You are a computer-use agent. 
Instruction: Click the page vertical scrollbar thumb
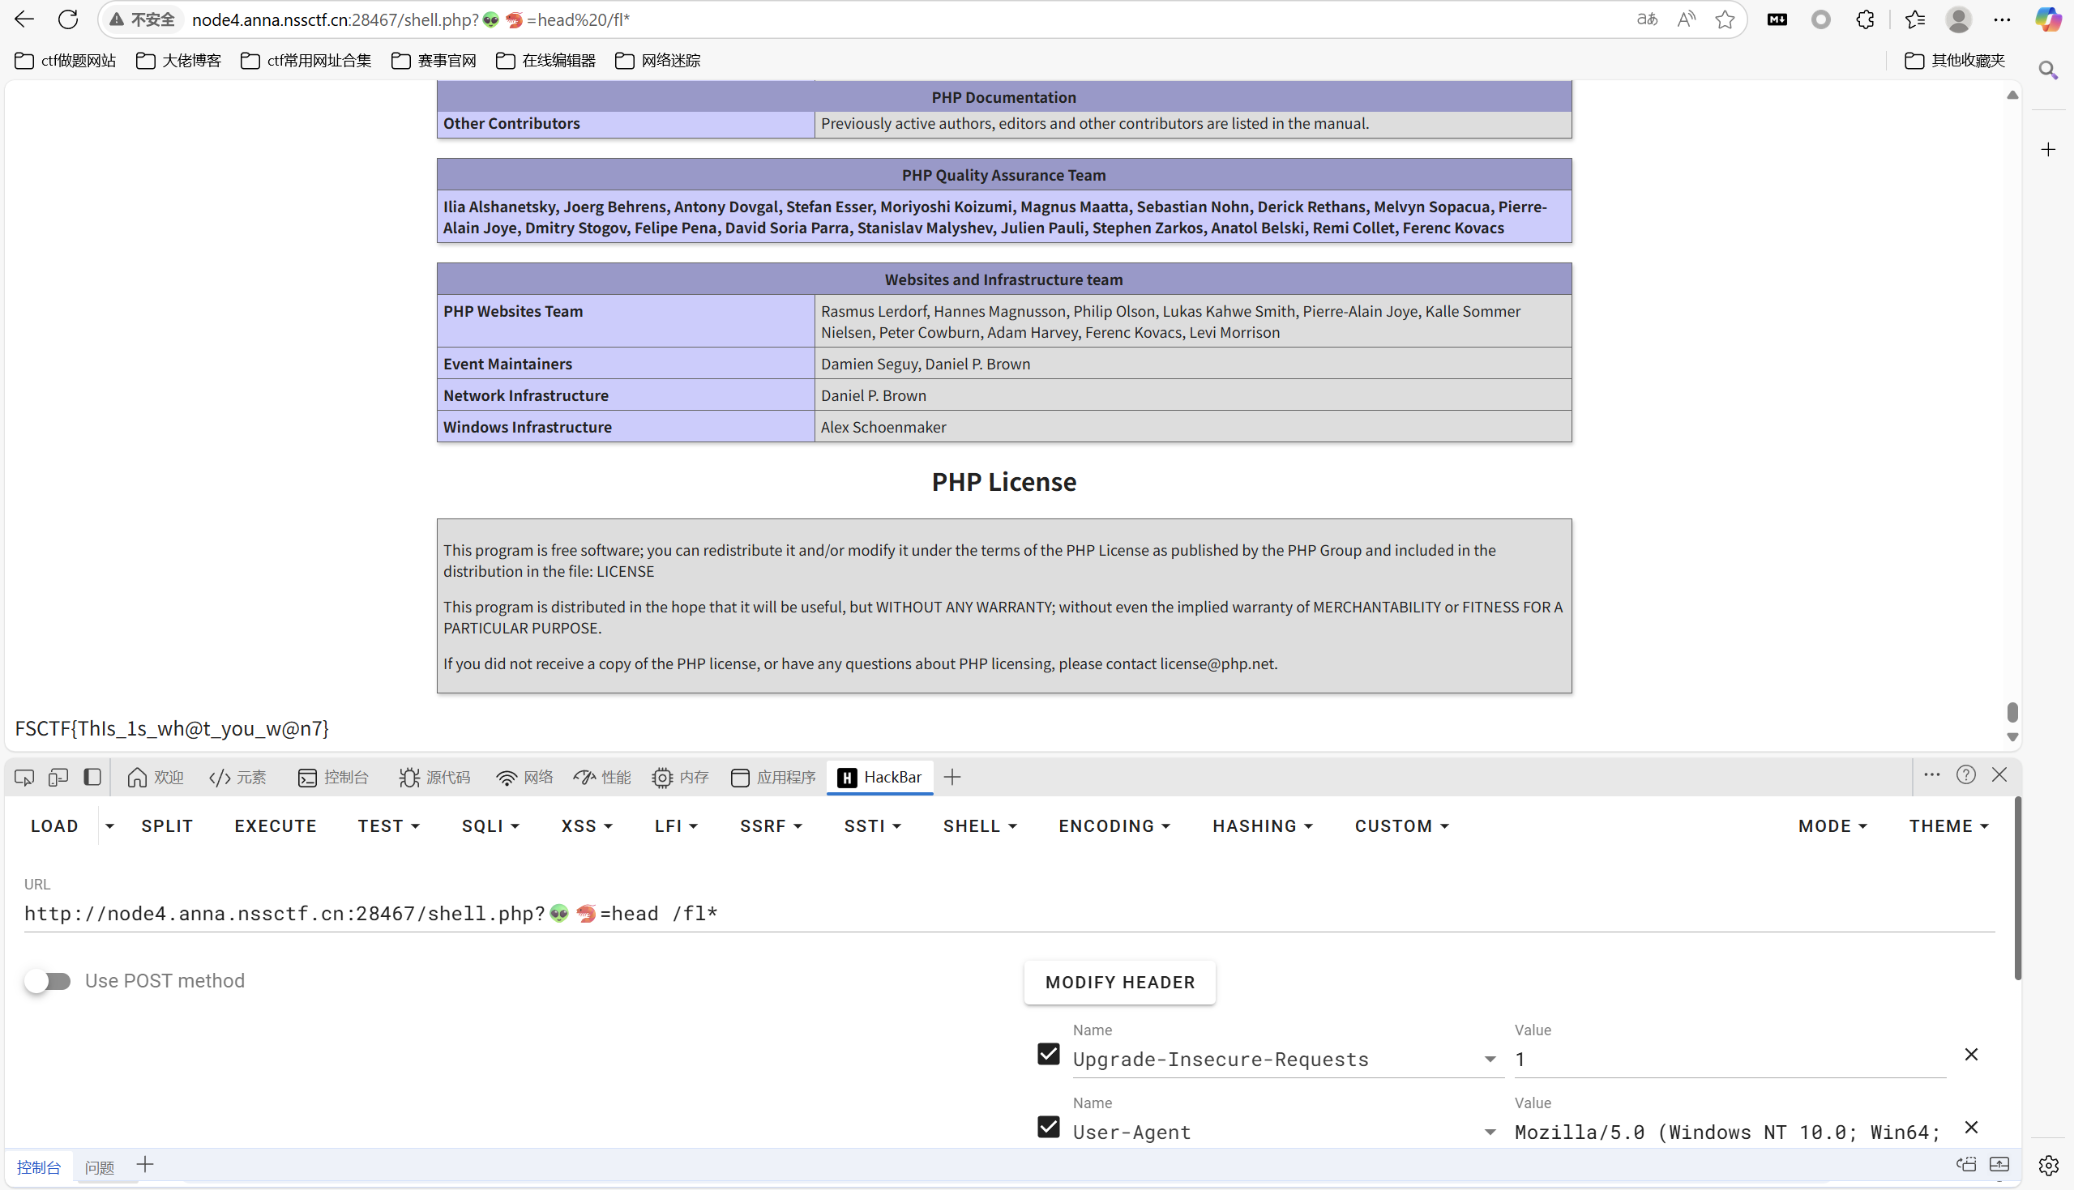tap(2012, 712)
